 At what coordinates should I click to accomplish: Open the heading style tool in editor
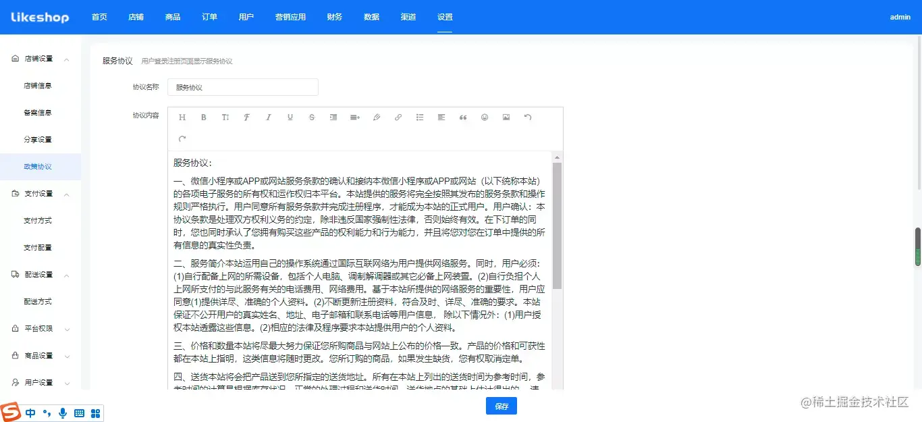(x=182, y=117)
